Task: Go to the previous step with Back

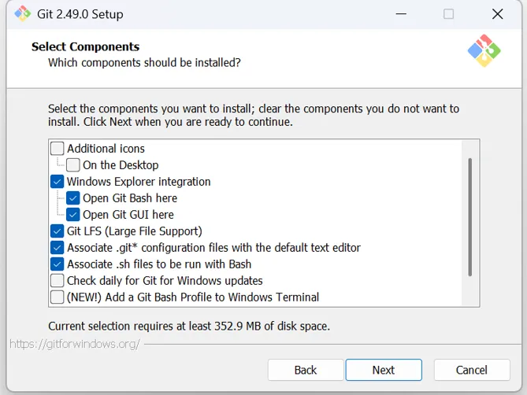Action: click(306, 370)
